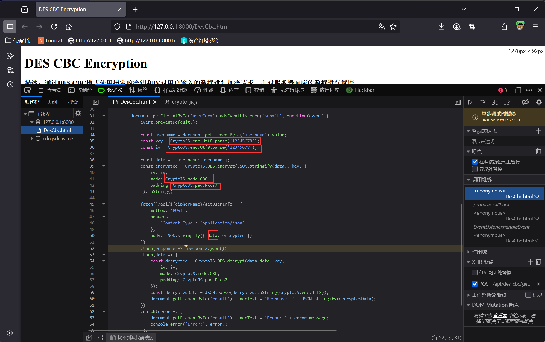545x342 pixels.
Task: Toggle the deactivate breakpoints icon
Action: pos(525,102)
